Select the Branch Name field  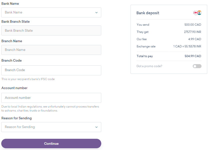pyautogui.click(x=51, y=50)
